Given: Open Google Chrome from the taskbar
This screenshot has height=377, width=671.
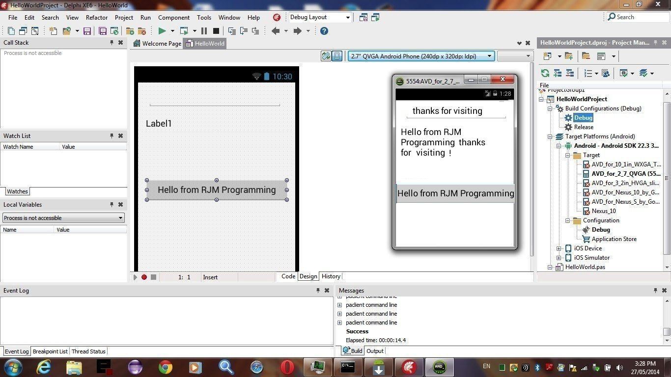Looking at the screenshot, I should (166, 367).
